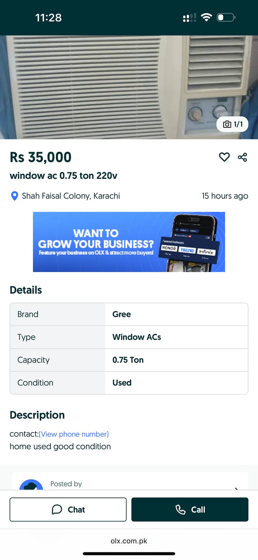
Task: Tap the bottom home indicator bar
Action: [x=129, y=554]
